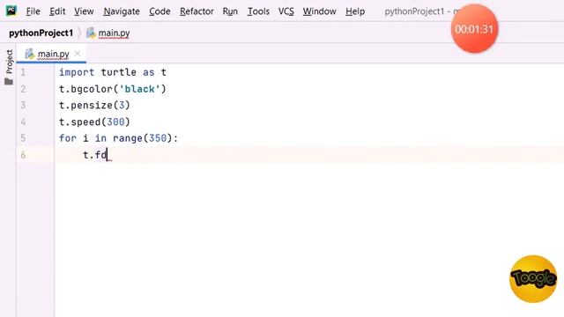Click line number 6 in gutter
This screenshot has width=564, height=317.
pos(23,155)
